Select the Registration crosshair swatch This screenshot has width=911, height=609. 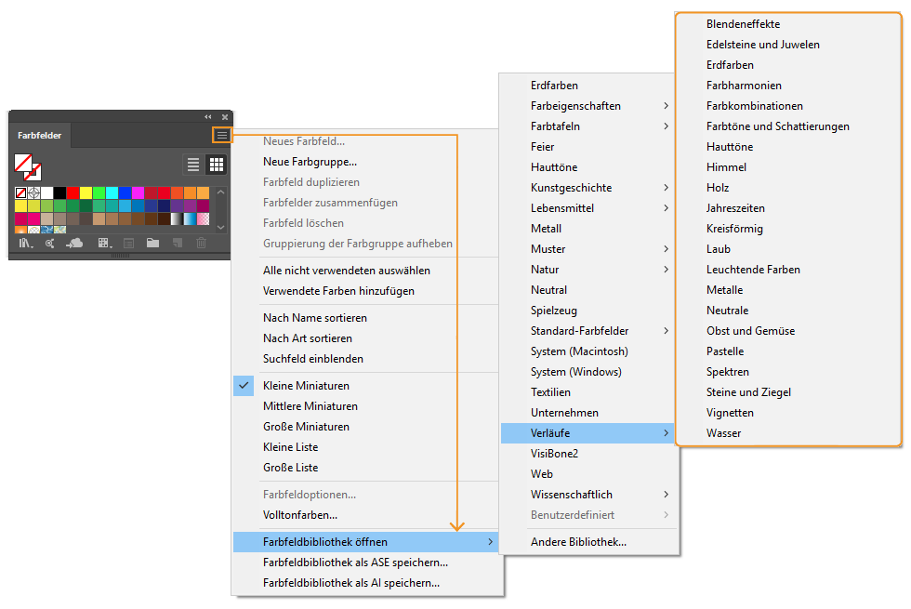pos(33,193)
